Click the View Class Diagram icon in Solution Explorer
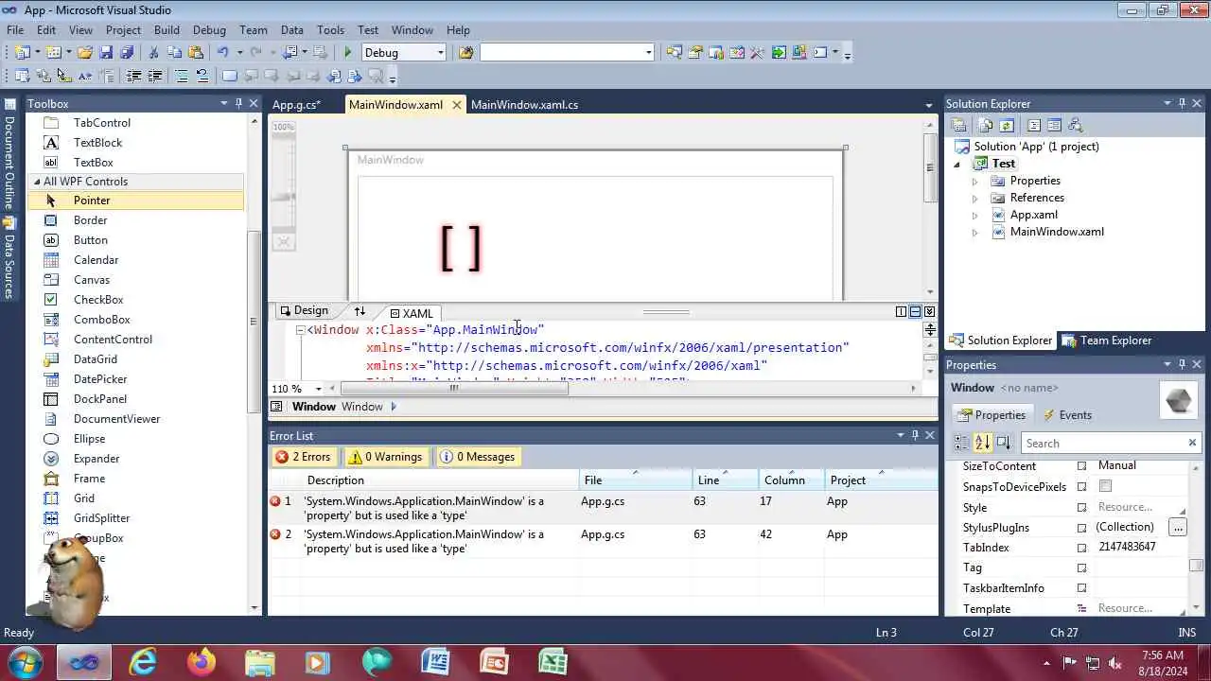 pyautogui.click(x=1075, y=125)
